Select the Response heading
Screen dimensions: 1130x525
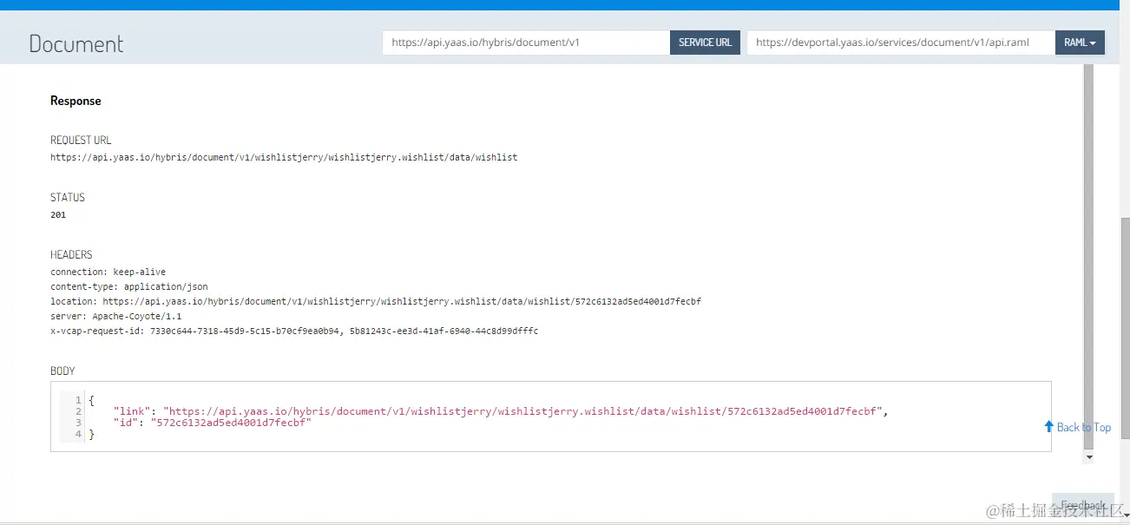tap(76, 101)
